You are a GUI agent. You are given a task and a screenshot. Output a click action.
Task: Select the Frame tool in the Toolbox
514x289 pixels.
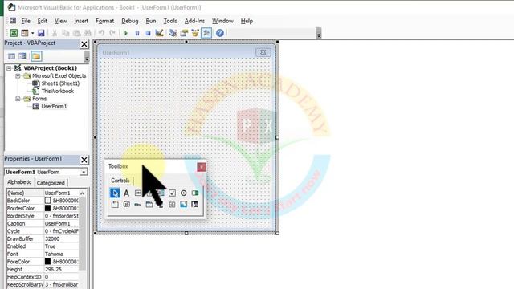click(115, 205)
